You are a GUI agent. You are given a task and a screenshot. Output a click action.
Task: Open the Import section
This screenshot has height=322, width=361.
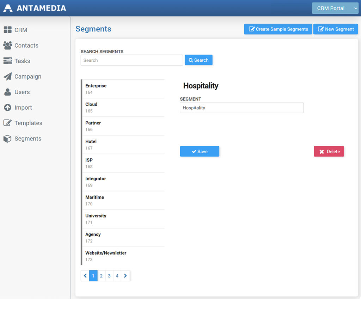pos(23,108)
